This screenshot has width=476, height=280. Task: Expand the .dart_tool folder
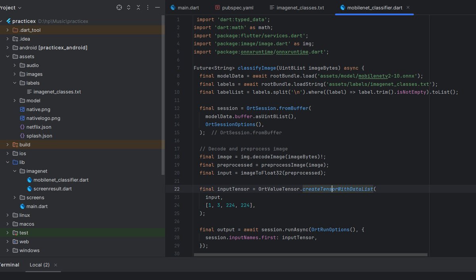(x=8, y=30)
